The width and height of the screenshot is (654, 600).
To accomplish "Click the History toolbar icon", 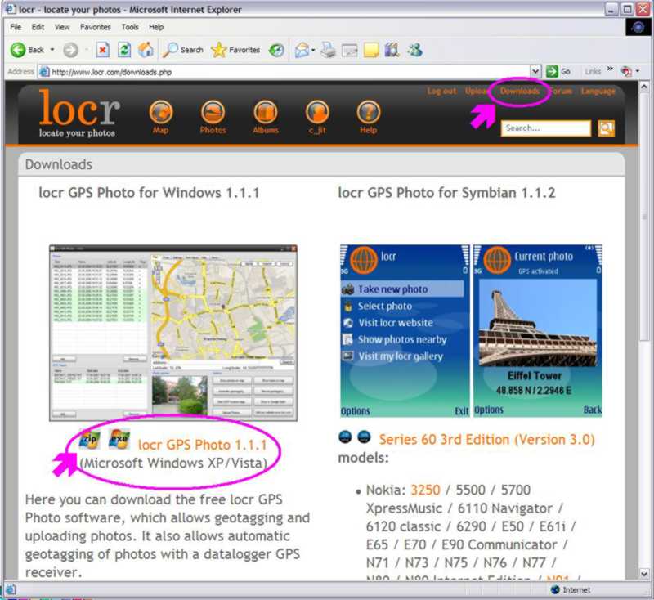I will (276, 50).
